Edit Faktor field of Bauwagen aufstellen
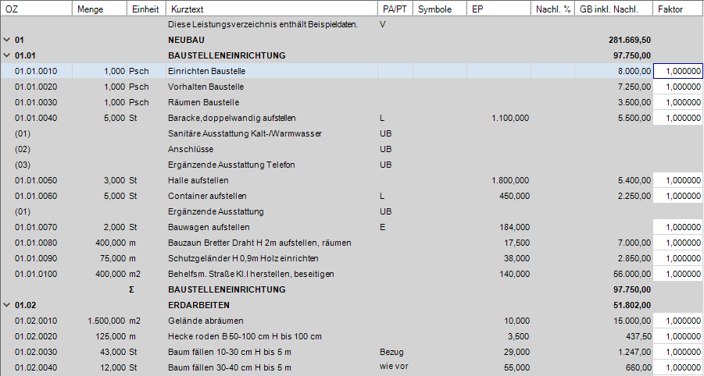 point(678,227)
